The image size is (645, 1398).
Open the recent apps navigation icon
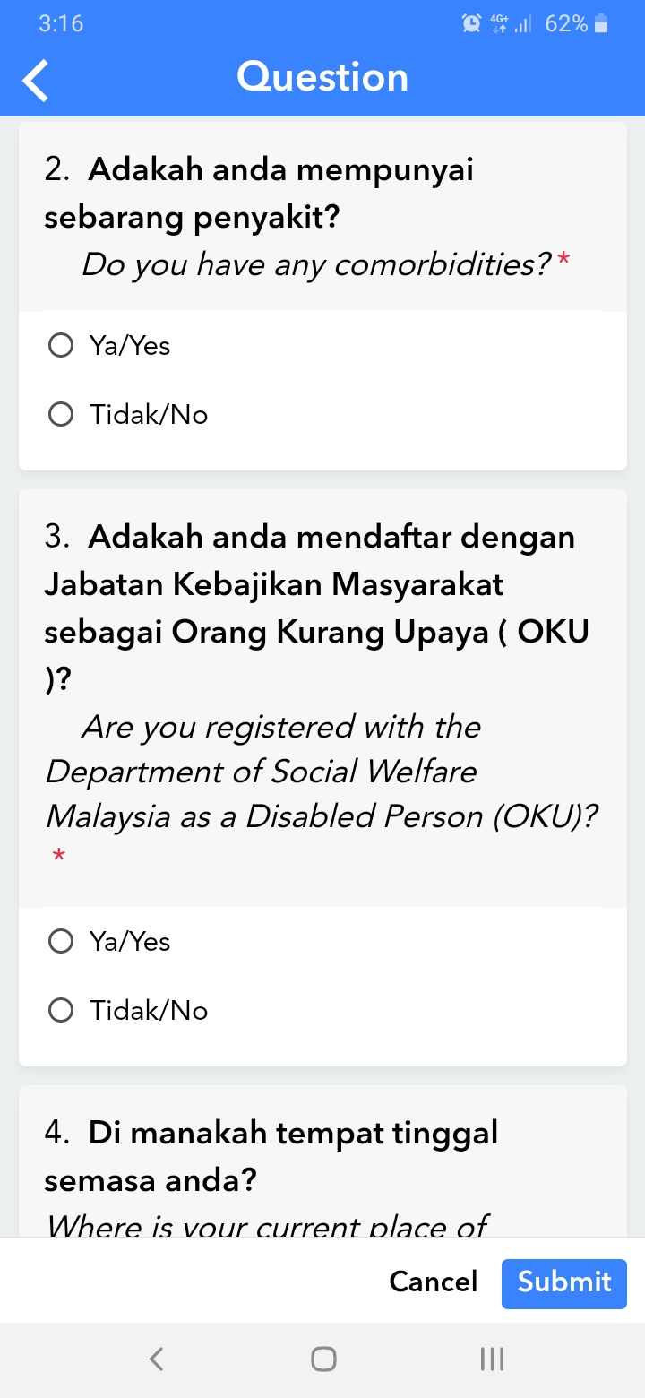click(x=492, y=1359)
